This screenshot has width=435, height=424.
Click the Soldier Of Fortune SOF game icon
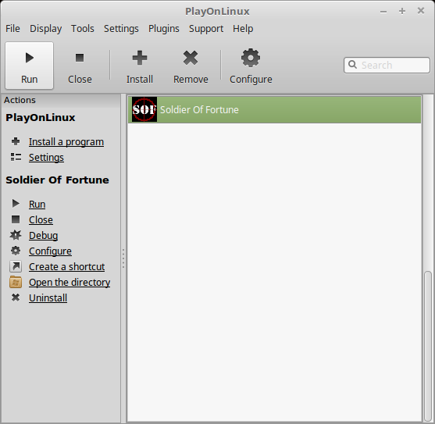pos(144,109)
